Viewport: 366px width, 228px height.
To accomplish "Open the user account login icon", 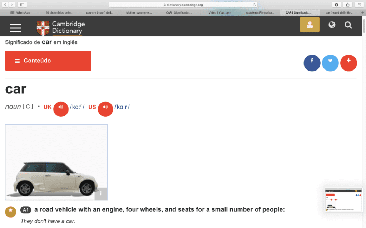I will 310,25.
